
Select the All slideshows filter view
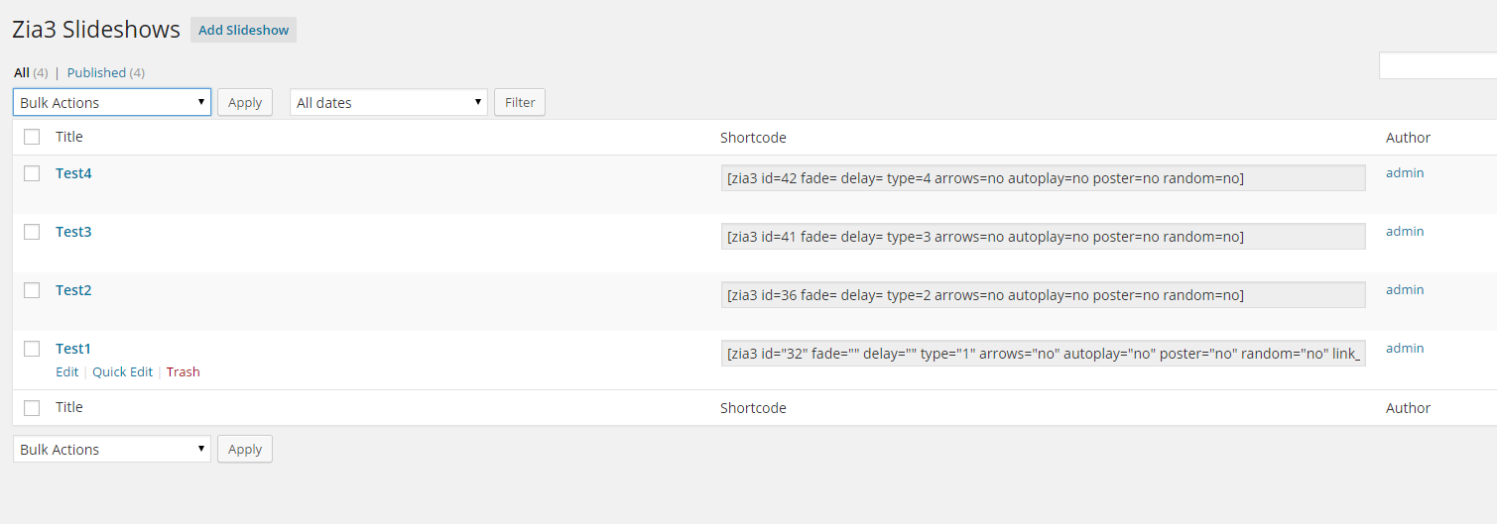point(21,72)
